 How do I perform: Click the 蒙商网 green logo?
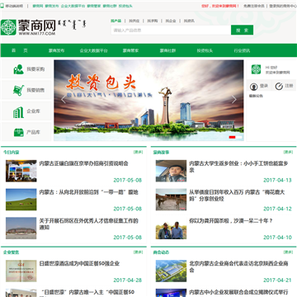point(8,27)
